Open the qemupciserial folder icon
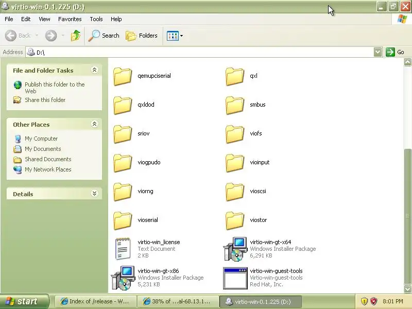Viewport: 412px width, 309px height. pyautogui.click(x=123, y=76)
